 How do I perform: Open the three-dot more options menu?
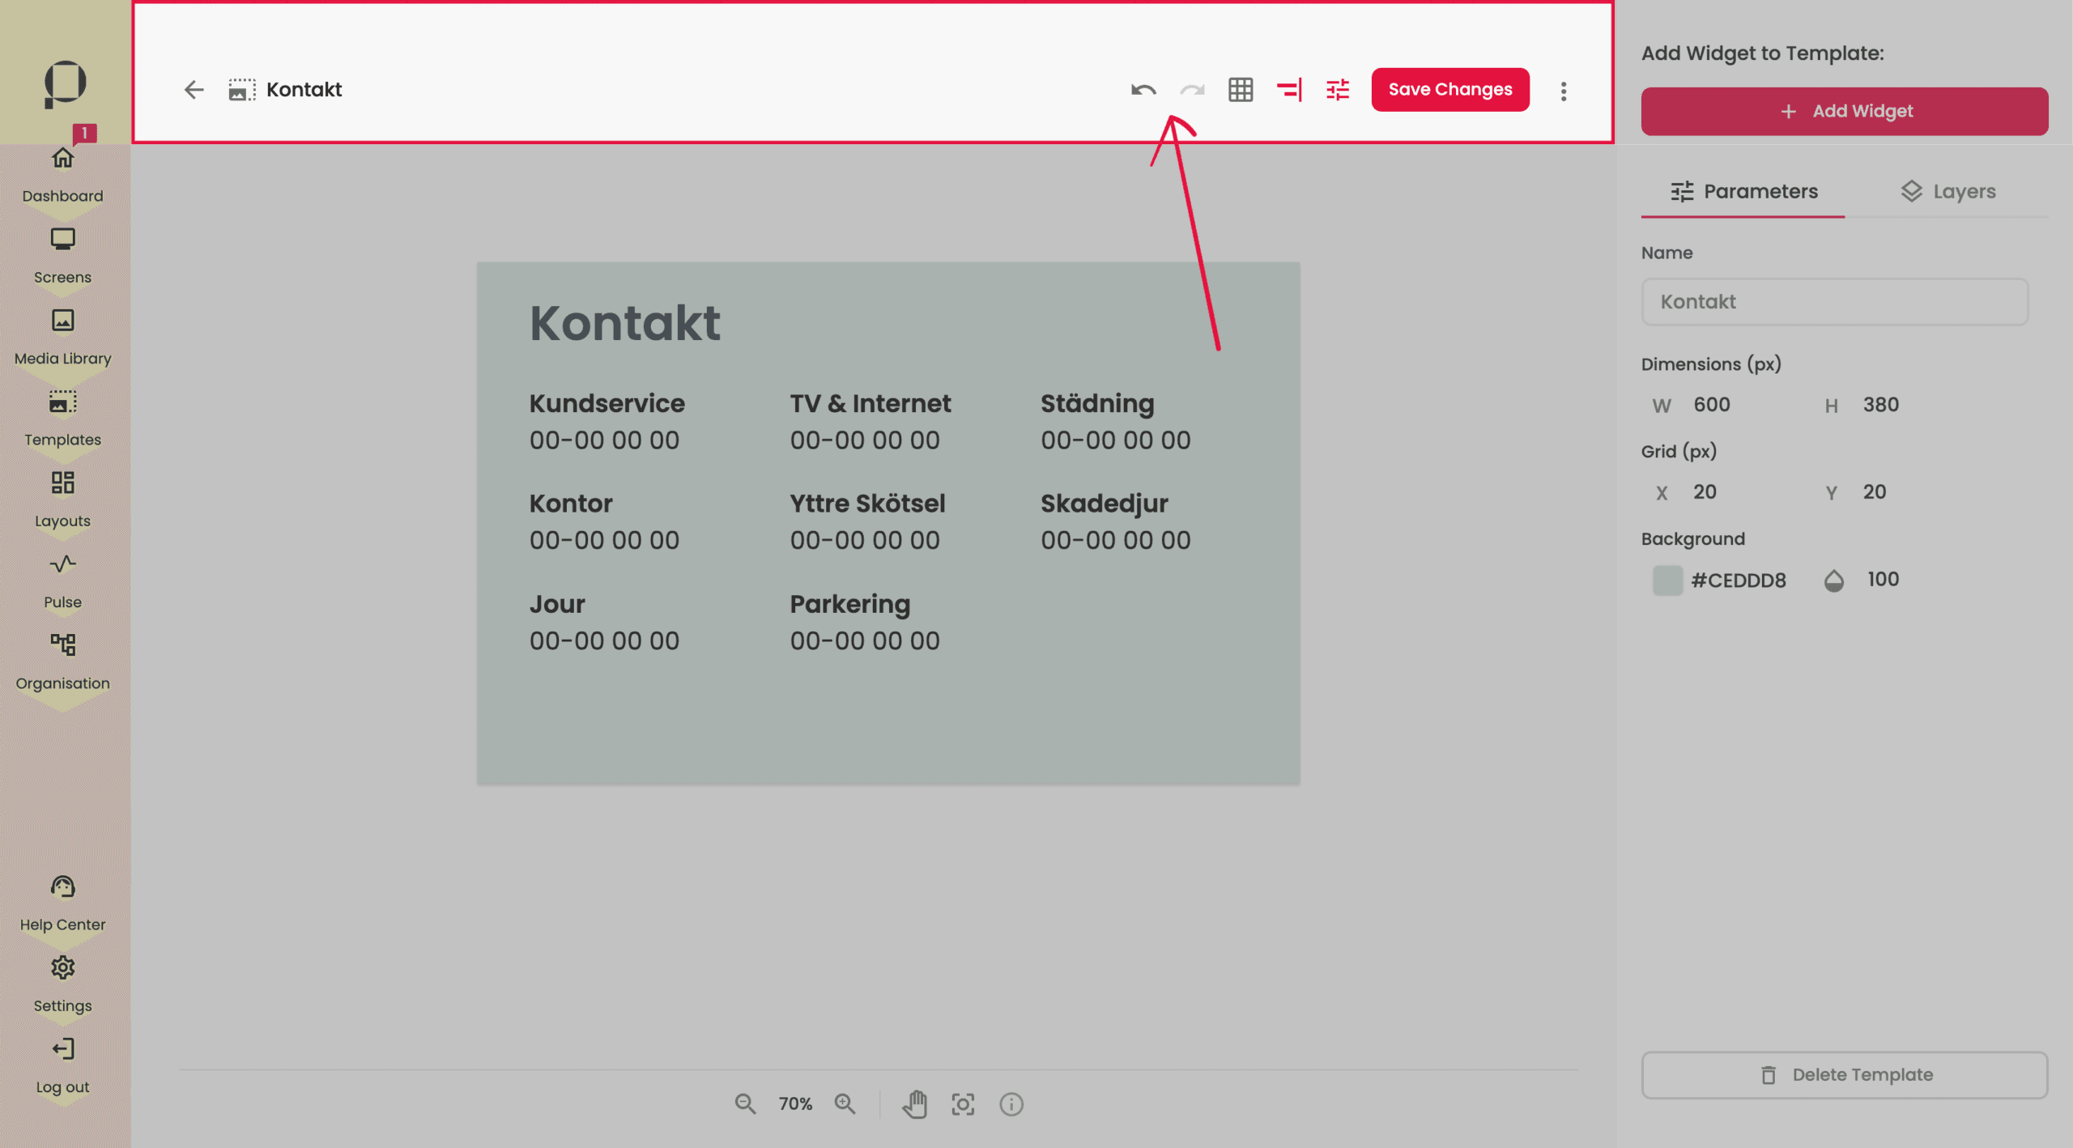click(1564, 91)
